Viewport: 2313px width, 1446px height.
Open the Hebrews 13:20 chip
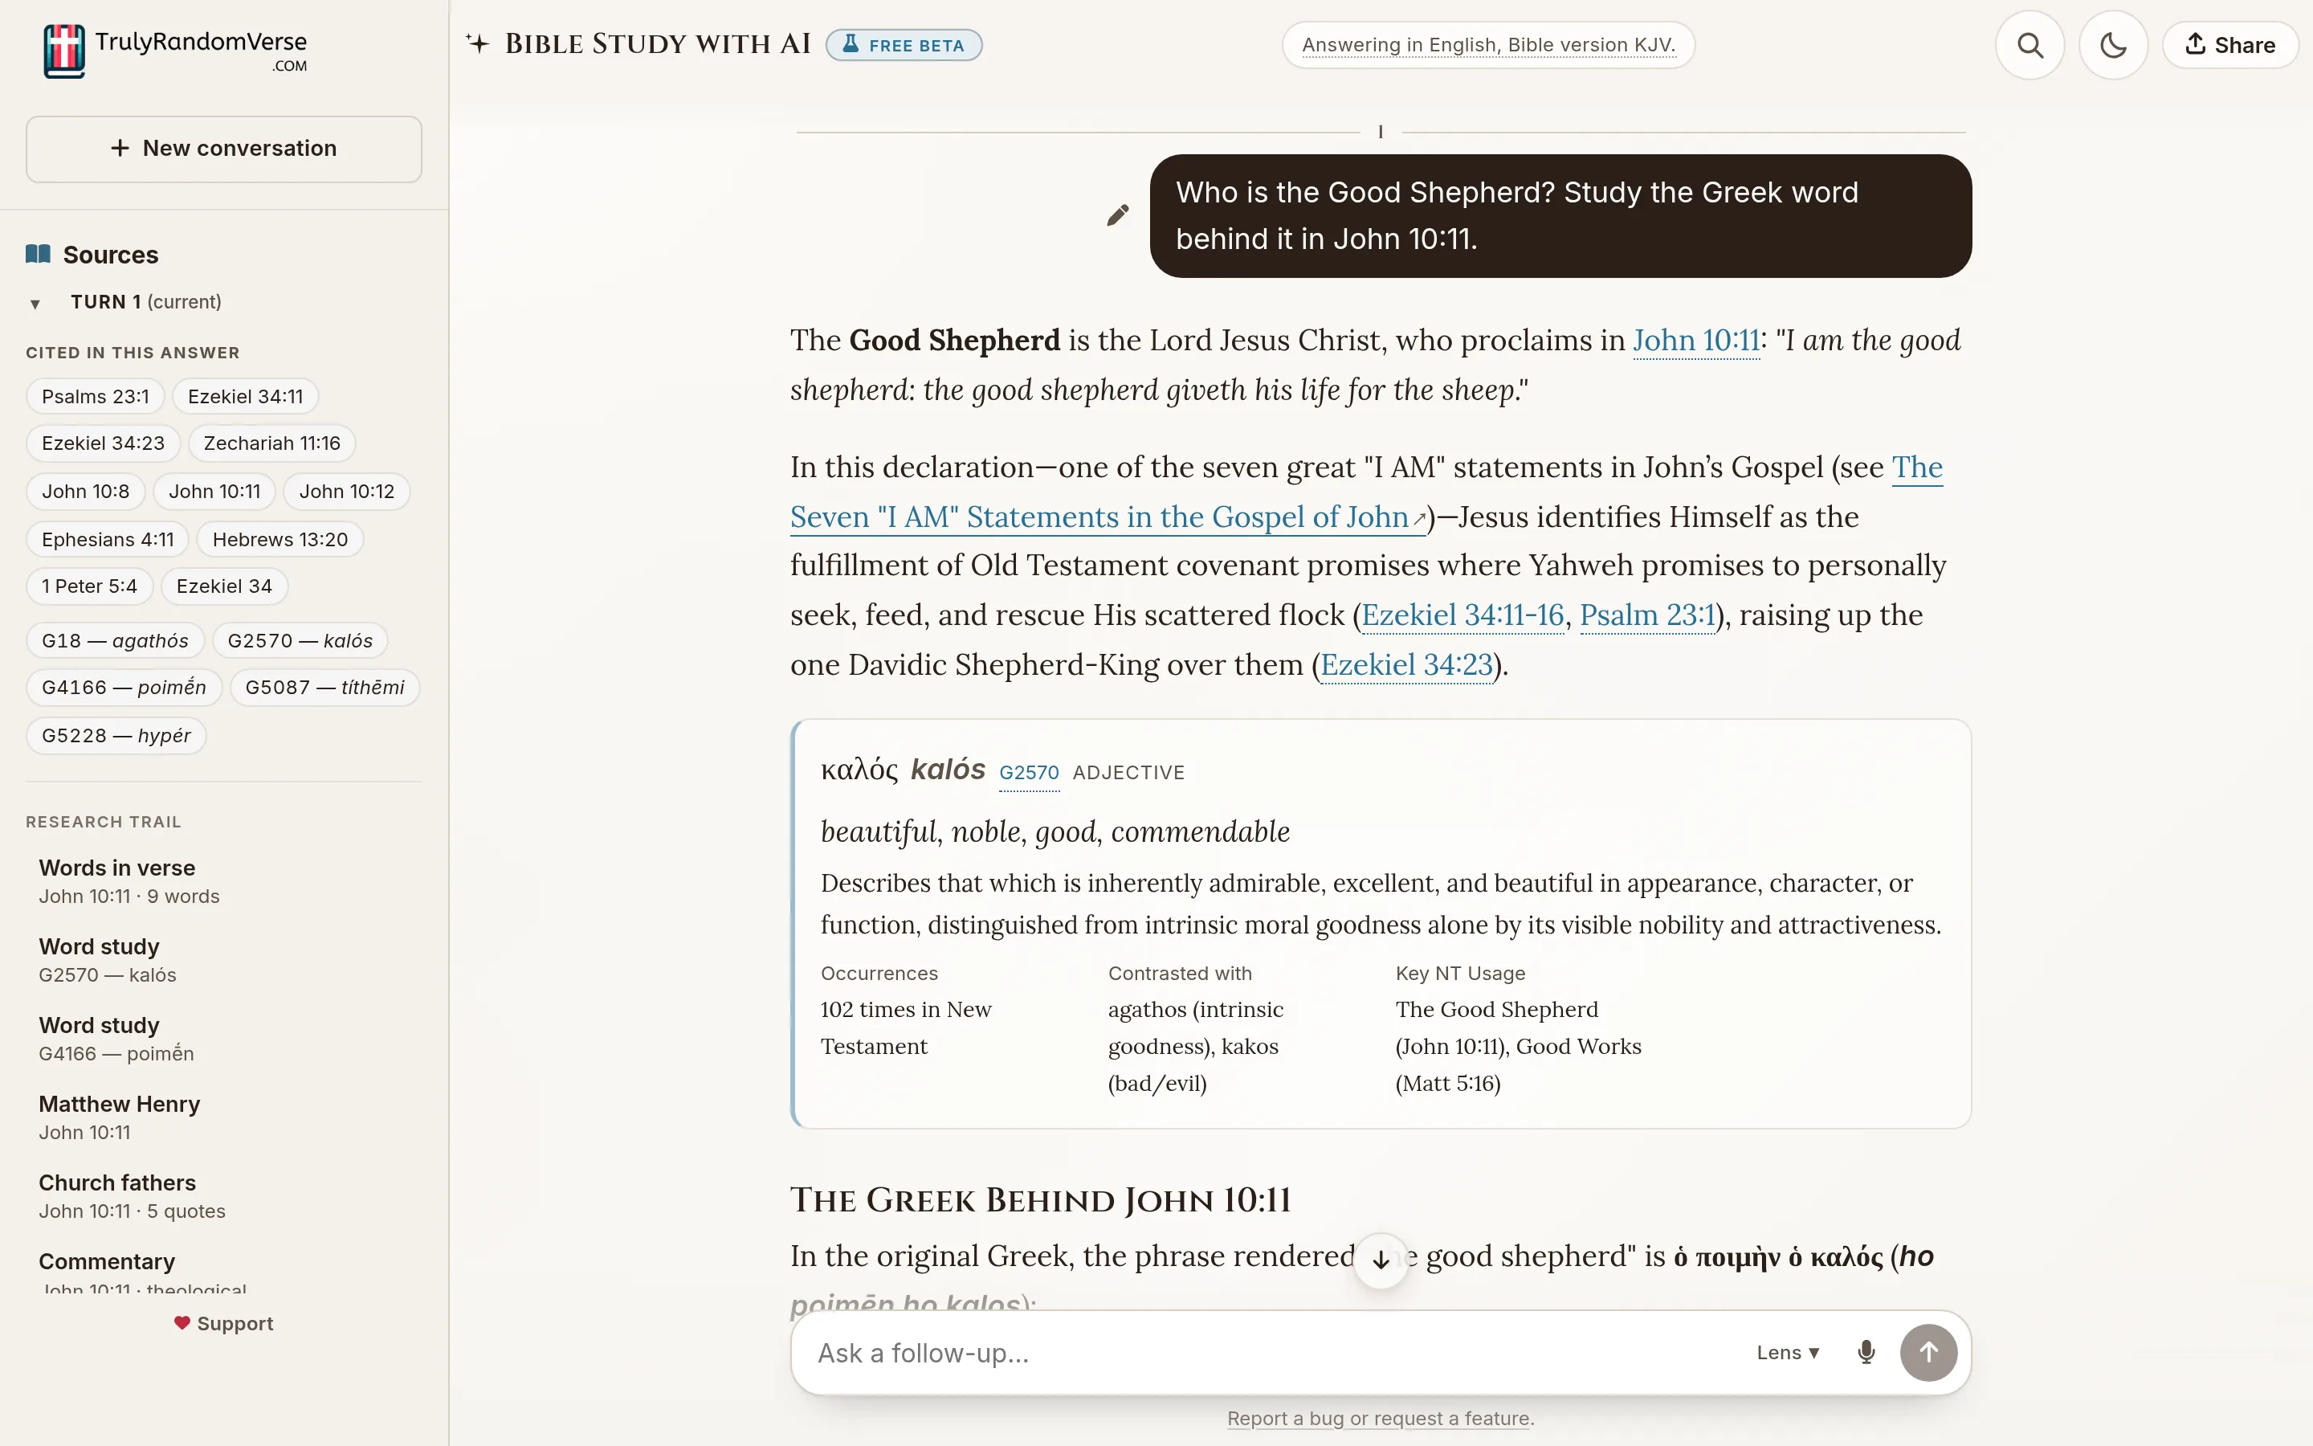pyautogui.click(x=280, y=539)
